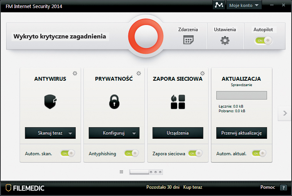Select the AKTUALIZACJA module title
The image size is (292, 196).
(x=241, y=79)
